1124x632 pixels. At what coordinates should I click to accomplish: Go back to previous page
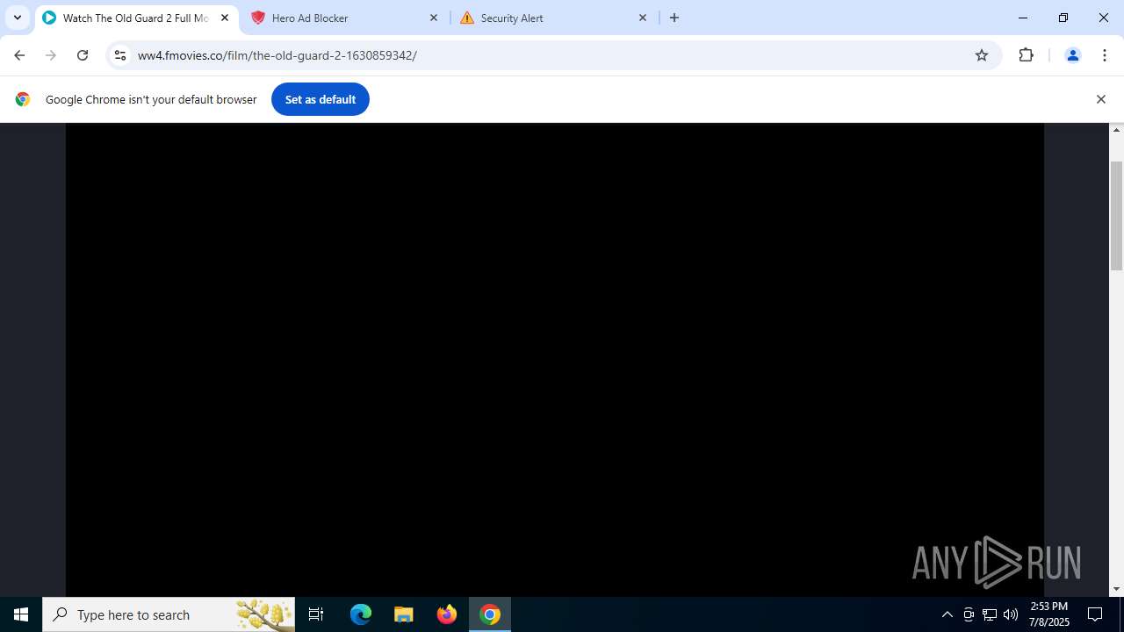pos(19,55)
